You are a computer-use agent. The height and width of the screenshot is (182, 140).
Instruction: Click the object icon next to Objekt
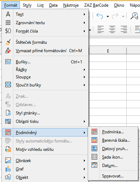click(8, 177)
